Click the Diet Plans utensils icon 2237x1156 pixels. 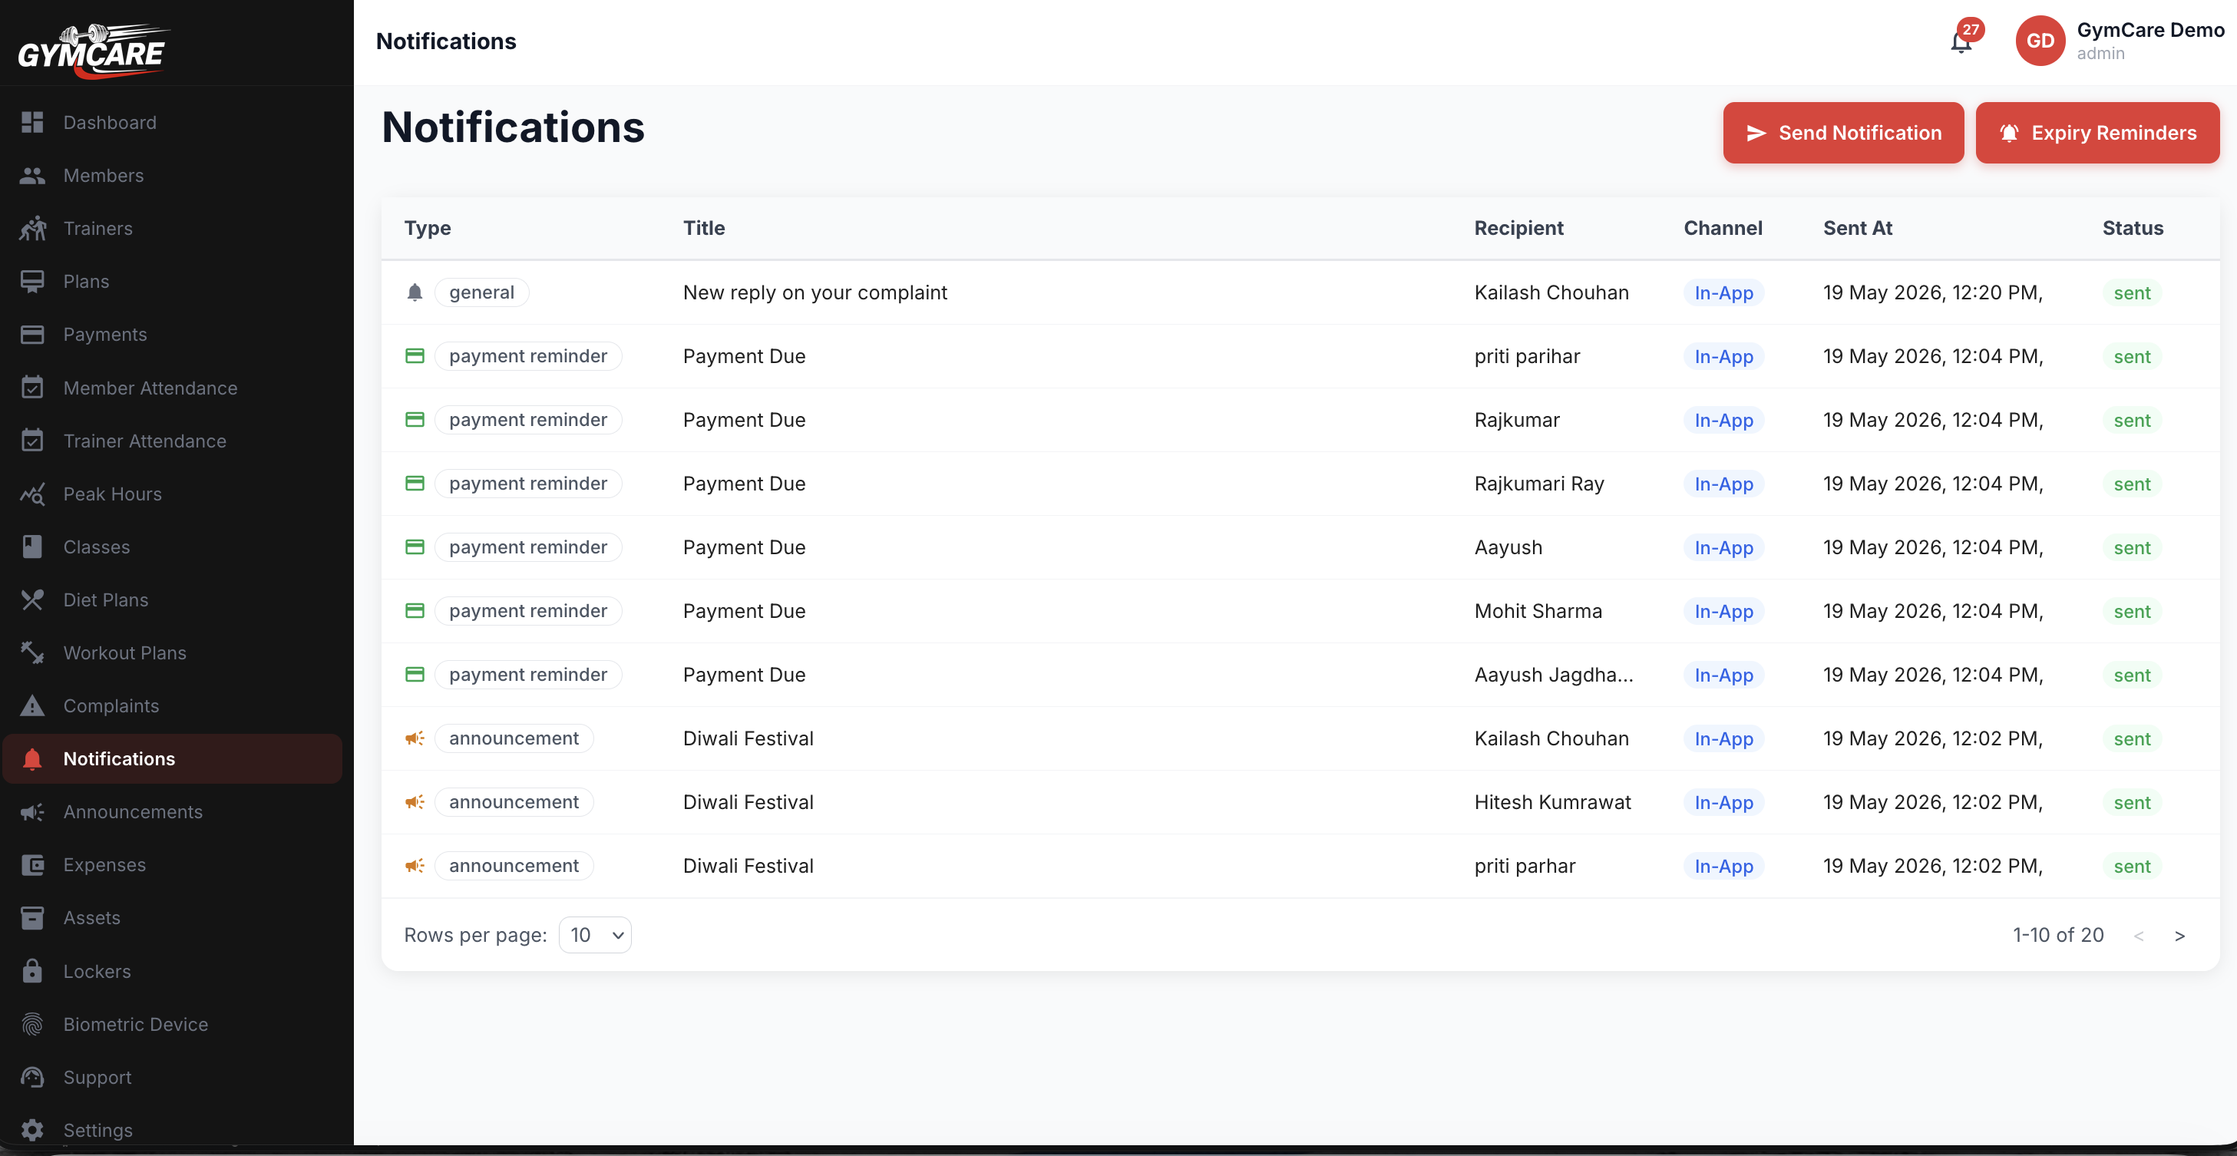[32, 600]
